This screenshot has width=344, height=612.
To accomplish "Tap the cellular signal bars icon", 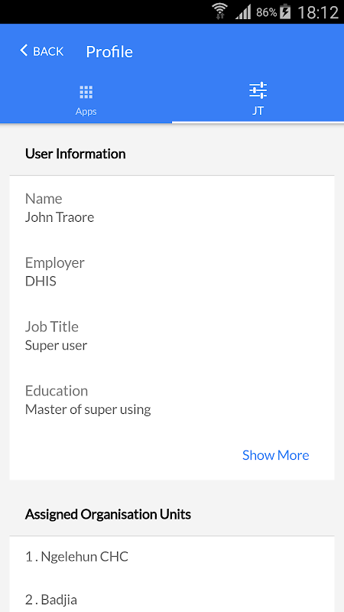I will (x=243, y=12).
